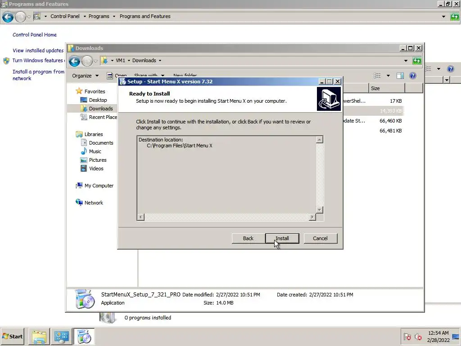Change your view icon in Downloads toolbar
This screenshot has width=461, height=346.
coord(377,76)
